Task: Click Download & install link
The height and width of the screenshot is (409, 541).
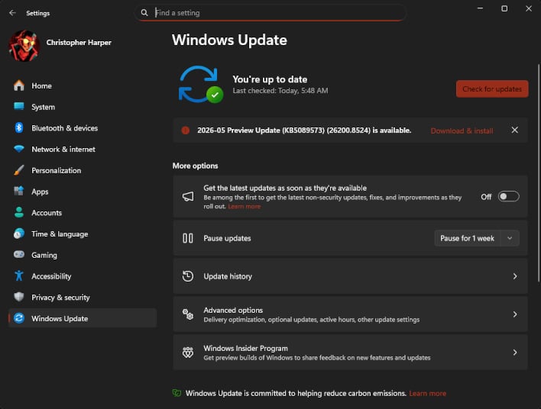Action: pyautogui.click(x=462, y=130)
